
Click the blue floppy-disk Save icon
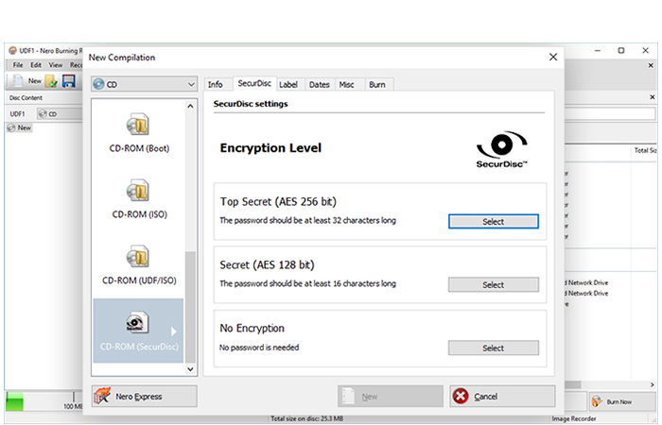tap(69, 81)
